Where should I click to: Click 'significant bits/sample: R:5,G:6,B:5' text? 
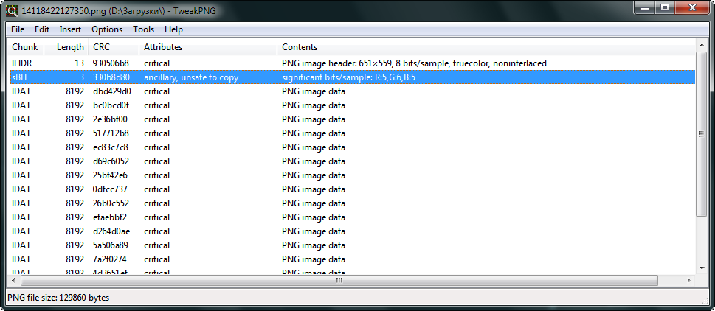coord(348,77)
